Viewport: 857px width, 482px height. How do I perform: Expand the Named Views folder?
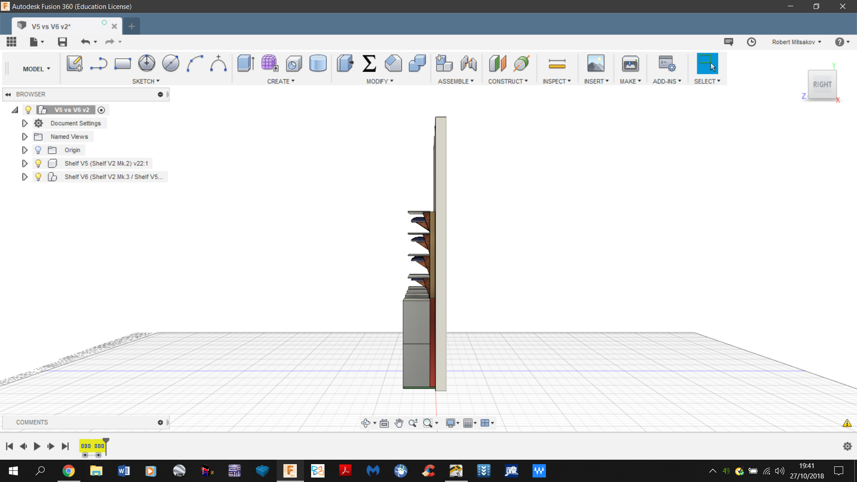click(x=25, y=137)
